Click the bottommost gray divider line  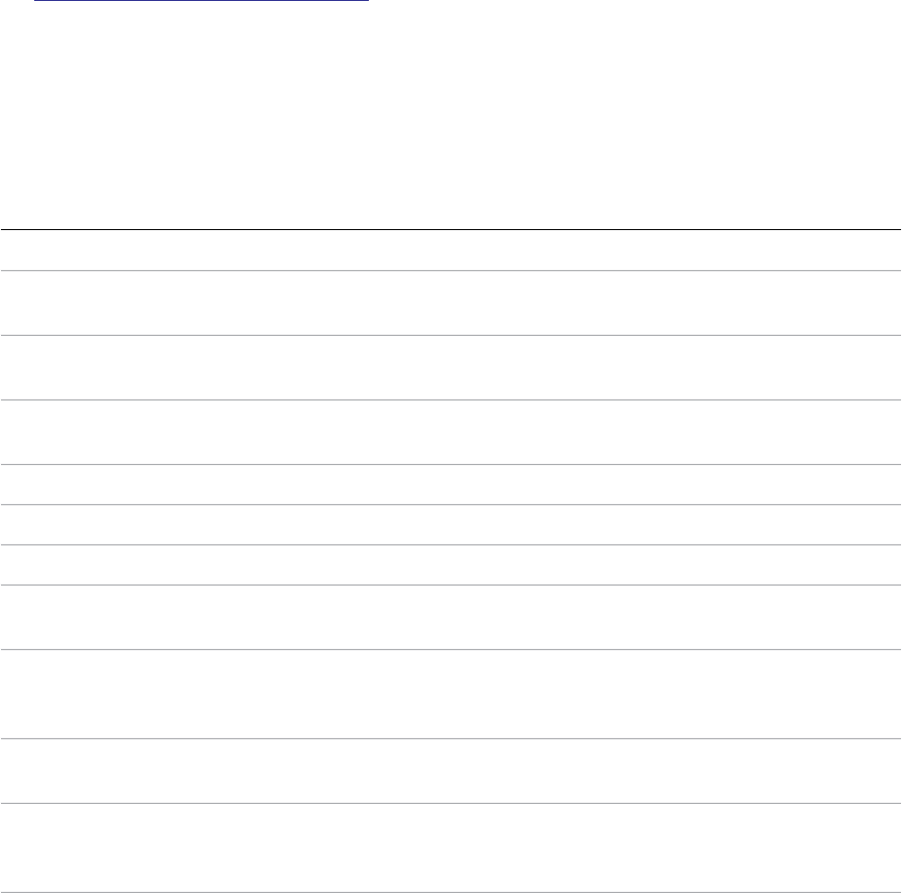tap(451, 892)
